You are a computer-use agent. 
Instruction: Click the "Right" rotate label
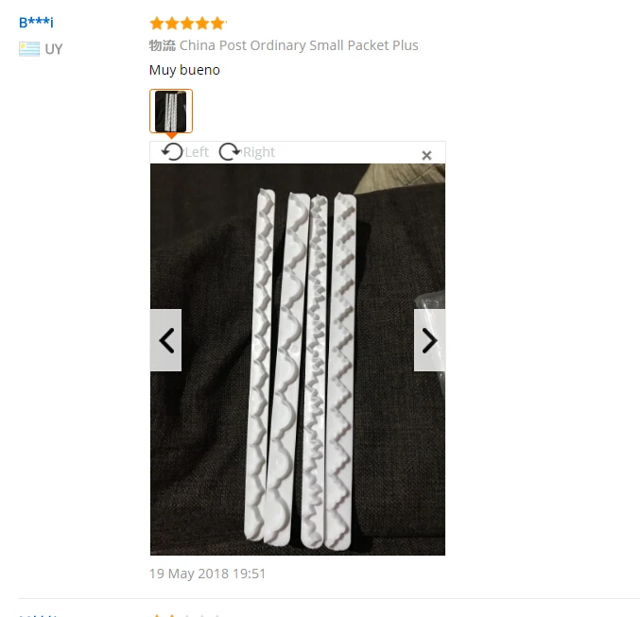[x=259, y=152]
